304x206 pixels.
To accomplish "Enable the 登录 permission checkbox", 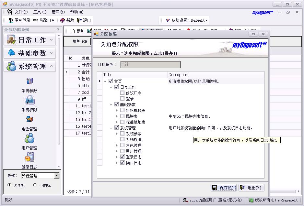I will [x=122, y=98].
